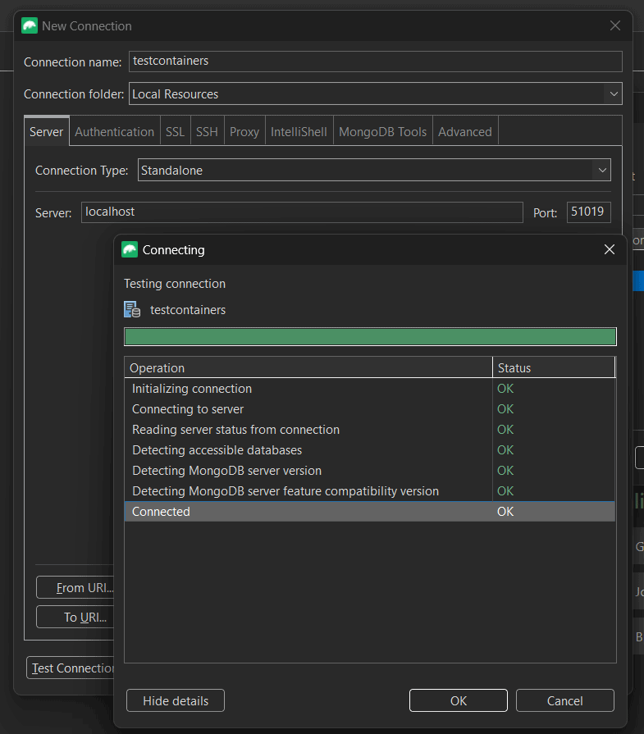644x734 pixels.
Task: Select 'Detecting accessible databases' row
Action: click(369, 450)
